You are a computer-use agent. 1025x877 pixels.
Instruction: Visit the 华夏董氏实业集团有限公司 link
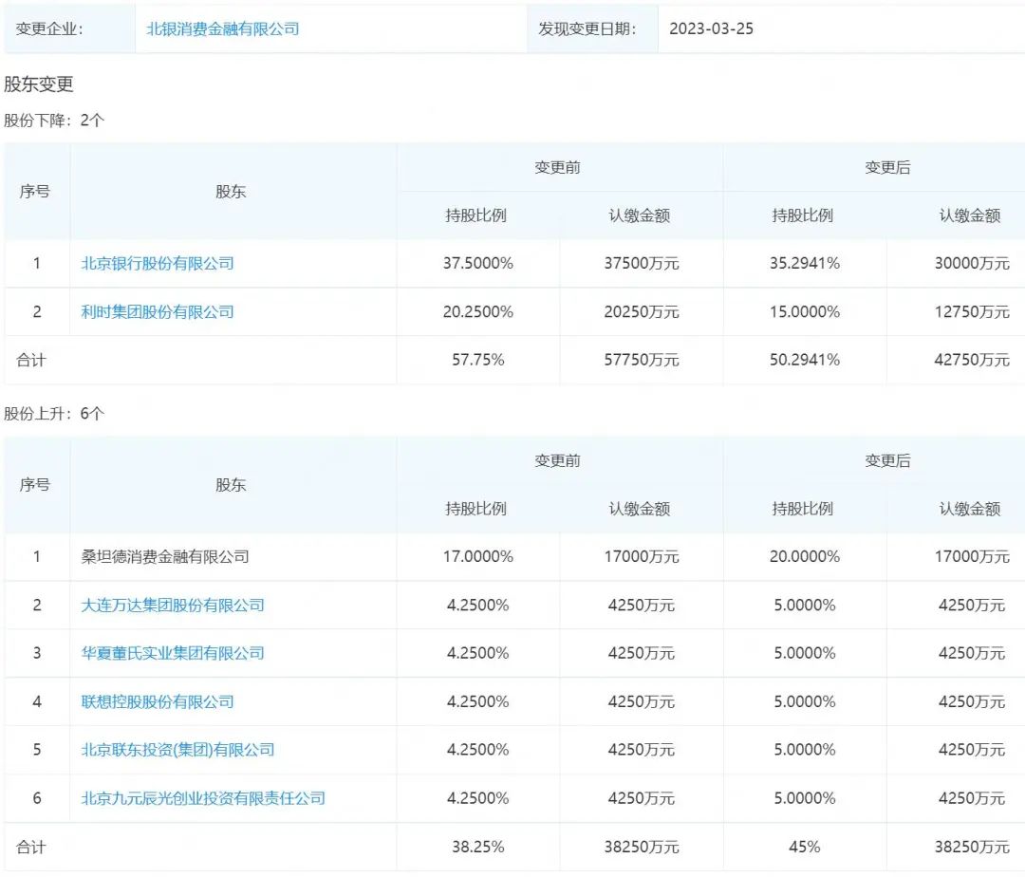tap(173, 653)
